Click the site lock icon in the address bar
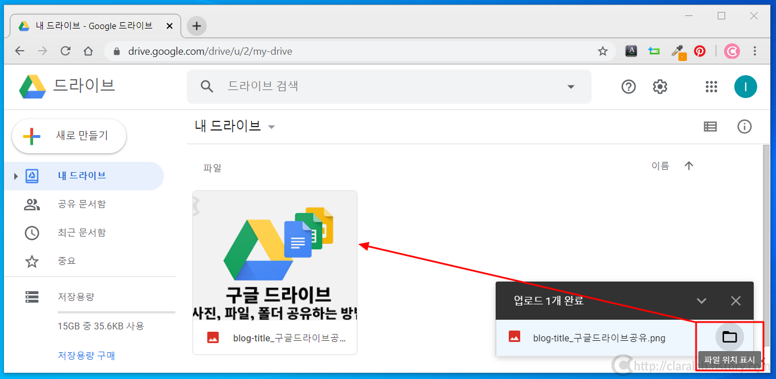Viewport: 776px width, 379px height. [x=117, y=51]
